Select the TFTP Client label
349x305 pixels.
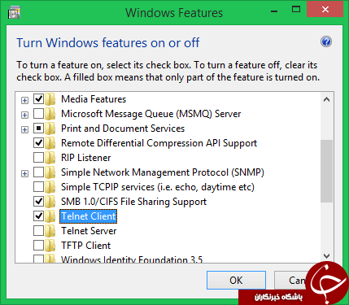tap(86, 246)
